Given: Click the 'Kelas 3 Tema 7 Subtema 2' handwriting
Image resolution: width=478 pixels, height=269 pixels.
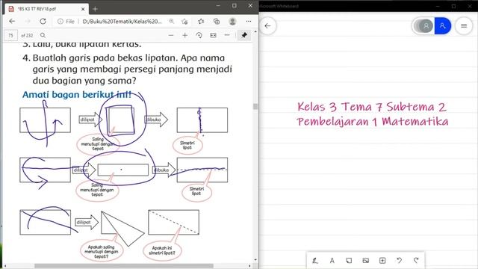Looking at the screenshot, I should (x=372, y=107).
